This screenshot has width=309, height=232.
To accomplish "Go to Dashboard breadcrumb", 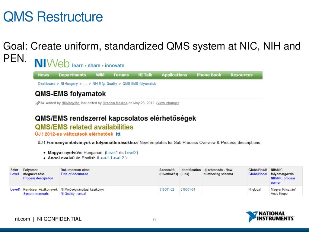I will [x=47, y=84].
